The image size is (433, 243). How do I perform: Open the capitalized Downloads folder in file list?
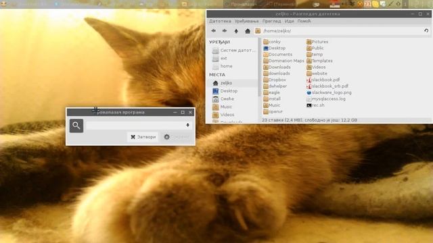point(277,67)
